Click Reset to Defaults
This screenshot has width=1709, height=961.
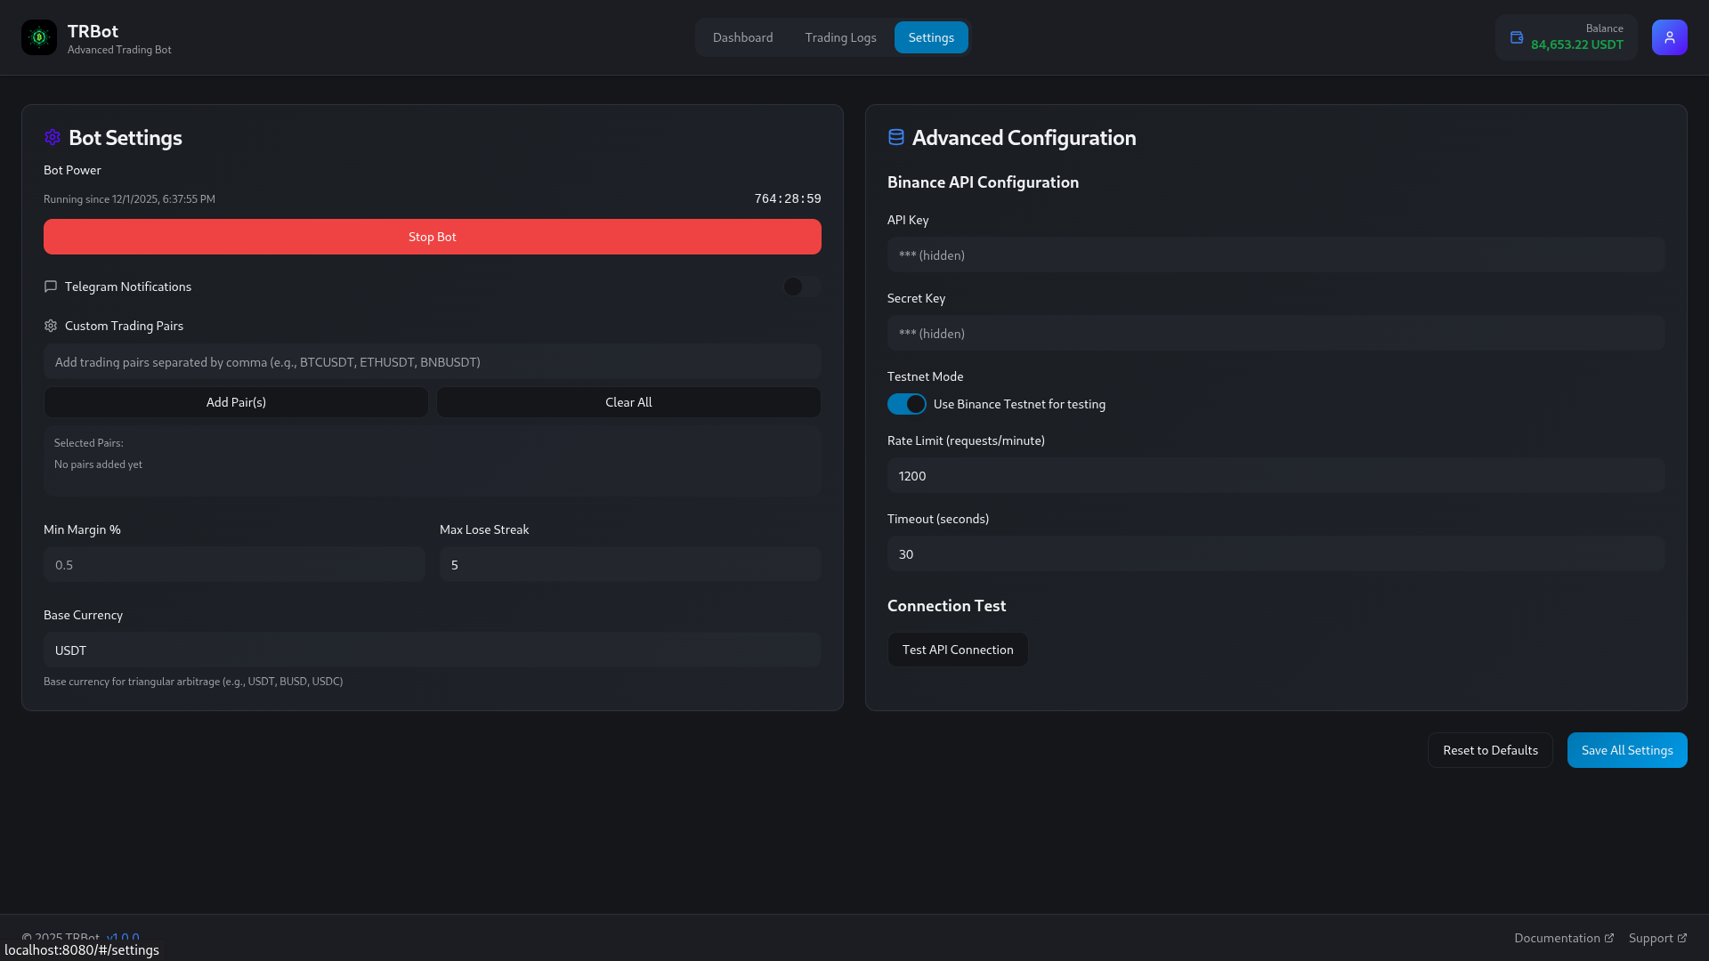tap(1489, 750)
